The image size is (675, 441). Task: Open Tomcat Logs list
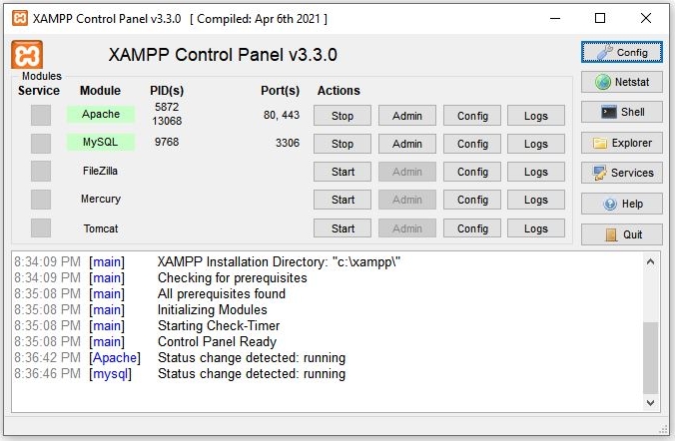click(536, 228)
